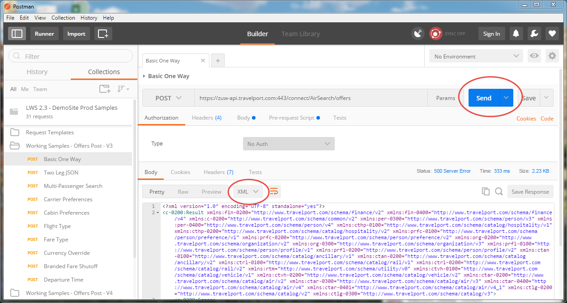567x303 pixels.
Task: Click the heart icon
Action: click(552, 34)
